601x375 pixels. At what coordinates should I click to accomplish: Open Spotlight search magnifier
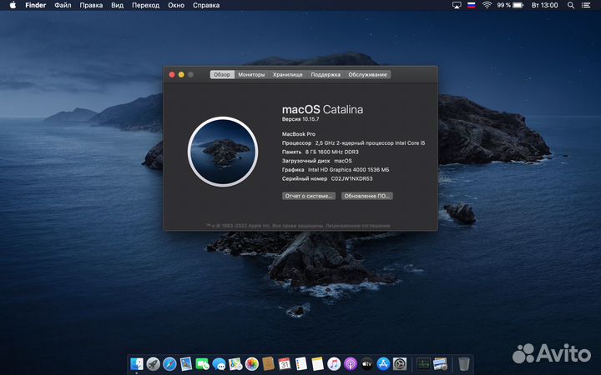(571, 5)
